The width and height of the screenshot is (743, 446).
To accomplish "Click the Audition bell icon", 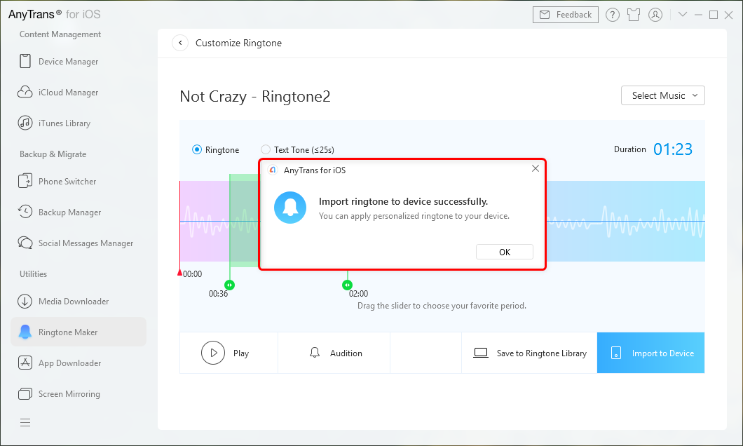I will click(x=315, y=353).
